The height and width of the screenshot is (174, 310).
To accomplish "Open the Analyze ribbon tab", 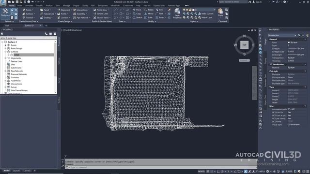I will [x=49, y=6].
